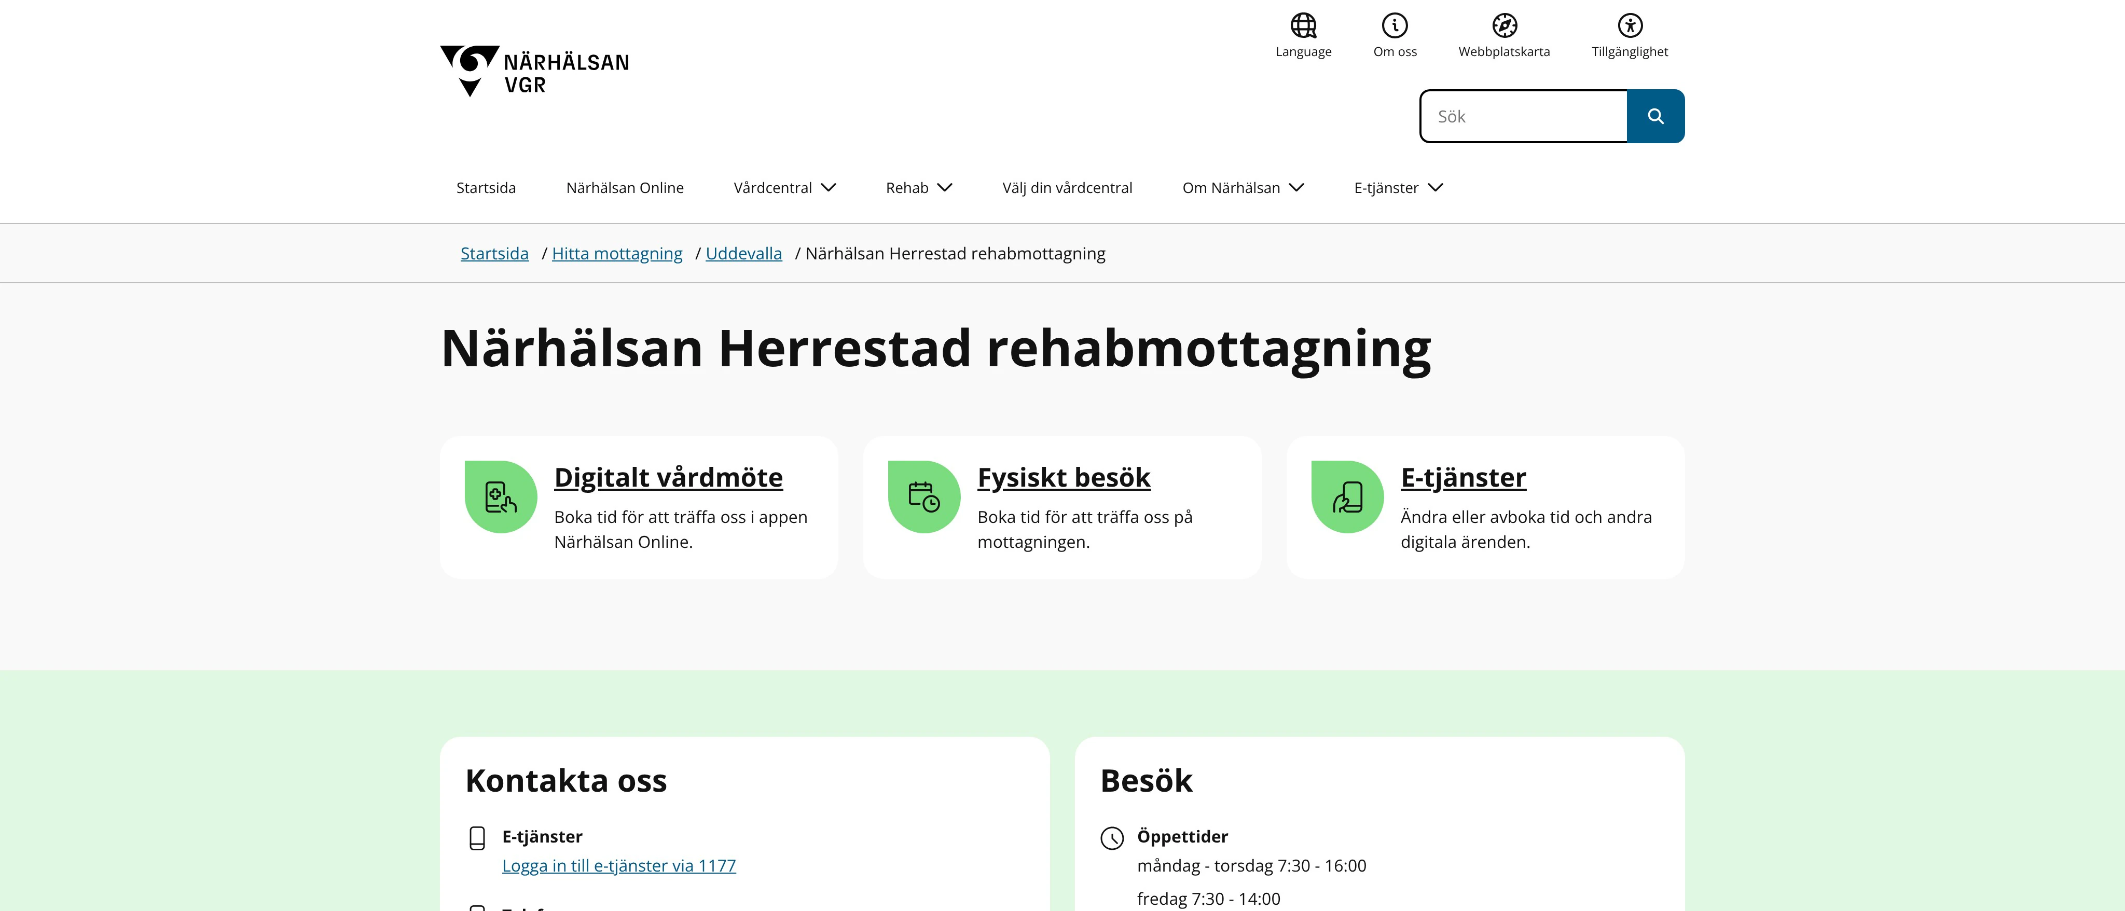The image size is (2125, 911).
Task: Expand the E-tjänster nav menu chevron
Action: pos(1436,187)
